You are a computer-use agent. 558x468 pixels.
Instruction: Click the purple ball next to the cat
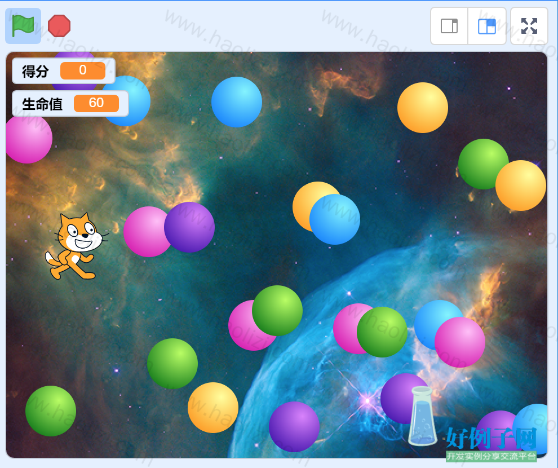pos(189,227)
